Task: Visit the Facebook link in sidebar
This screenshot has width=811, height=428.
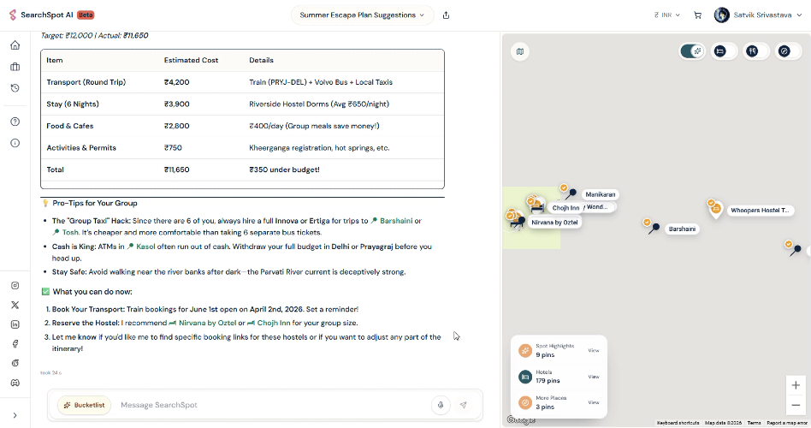Action: 15,343
